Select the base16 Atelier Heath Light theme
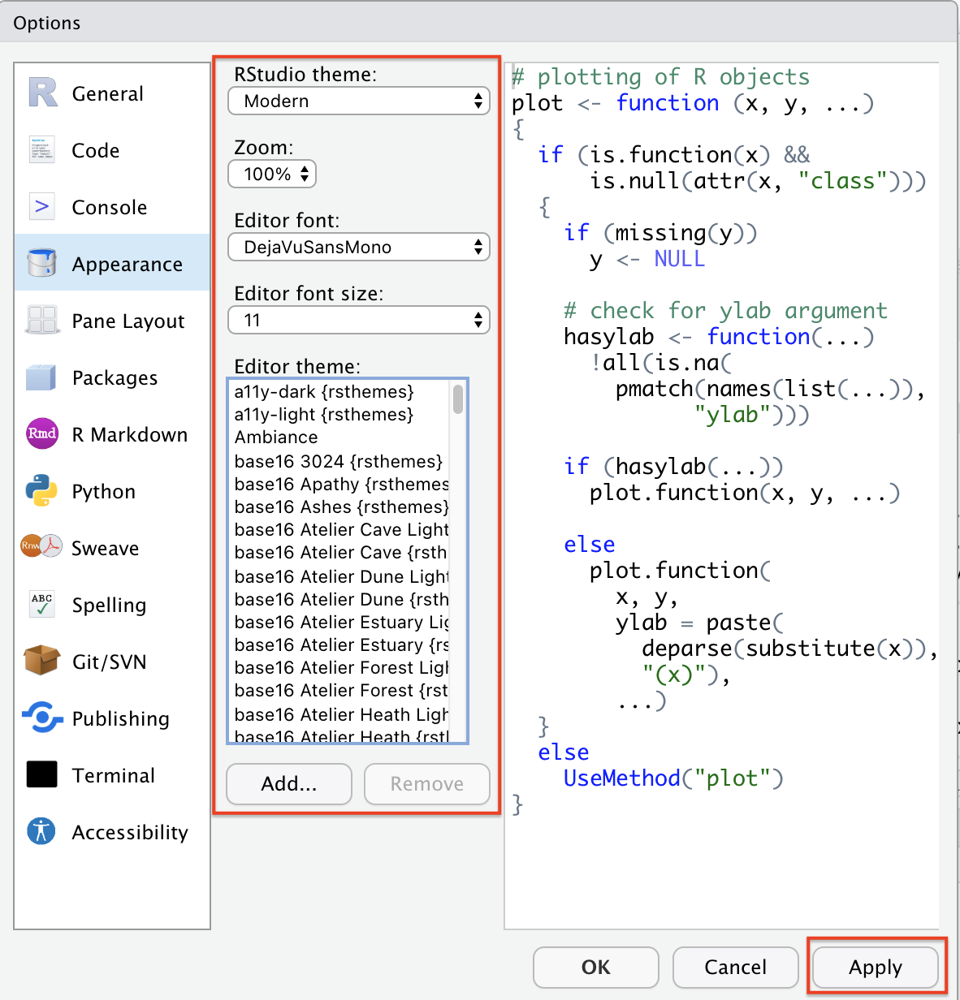 click(x=340, y=714)
